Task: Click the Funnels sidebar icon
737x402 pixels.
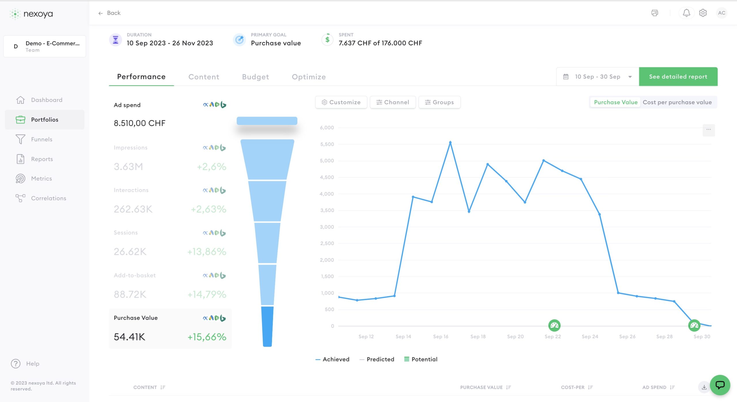Action: [x=20, y=139]
